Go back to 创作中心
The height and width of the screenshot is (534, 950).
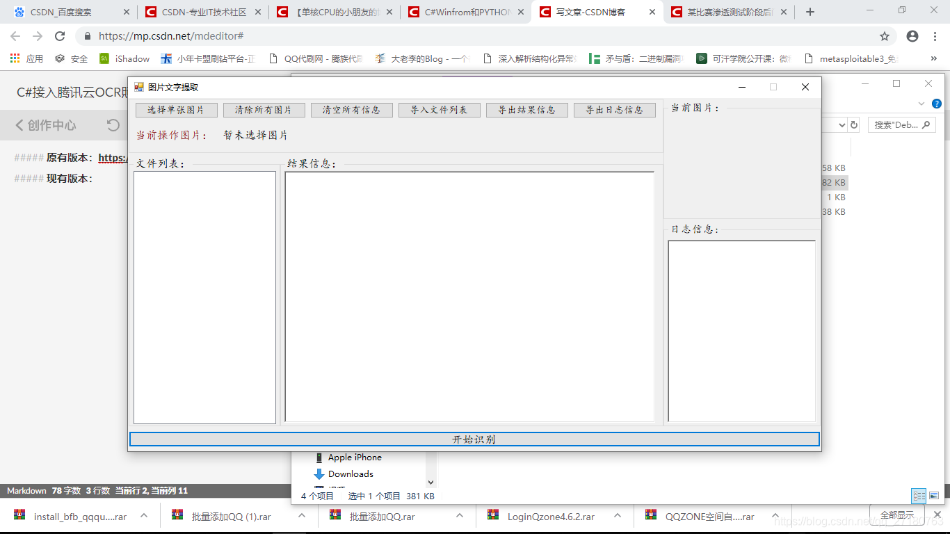click(x=46, y=125)
